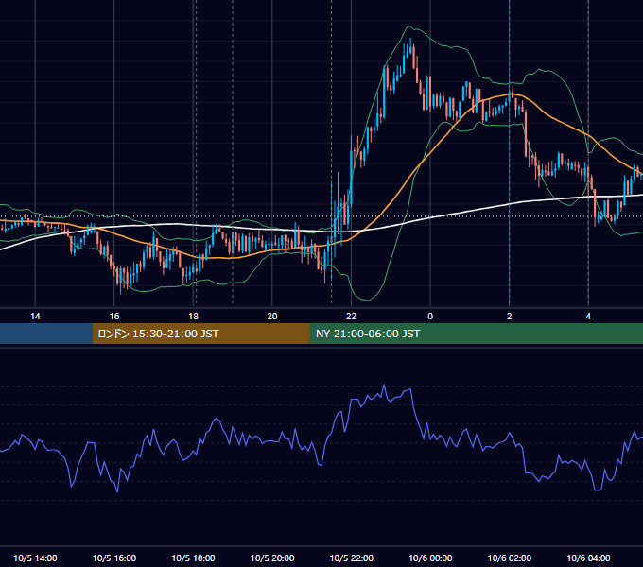The height and width of the screenshot is (567, 643).
Task: Click the 0 hour label on price chart axis
Action: coord(430,317)
